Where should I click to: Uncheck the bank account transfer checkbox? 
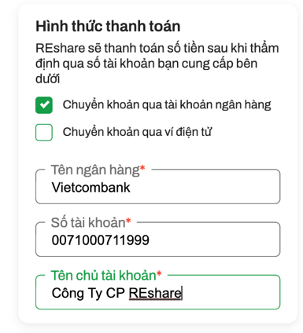point(44,105)
